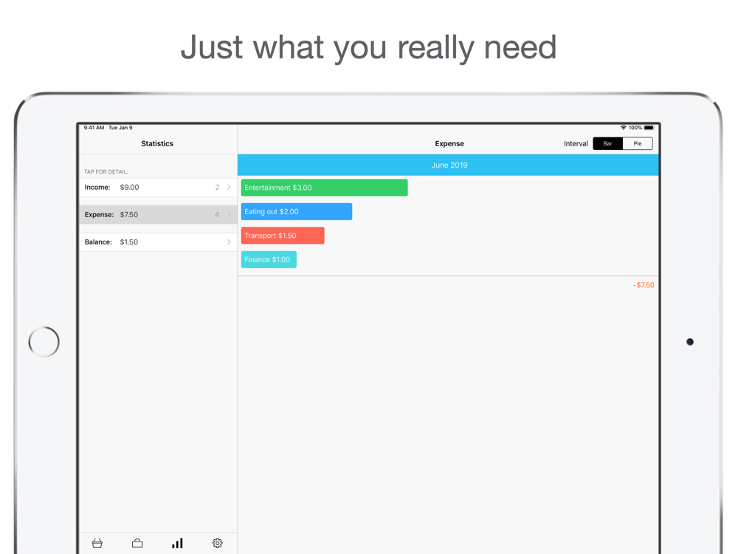Switch chart to Bar view
Image resolution: width=738 pixels, height=554 pixels.
coord(607,144)
